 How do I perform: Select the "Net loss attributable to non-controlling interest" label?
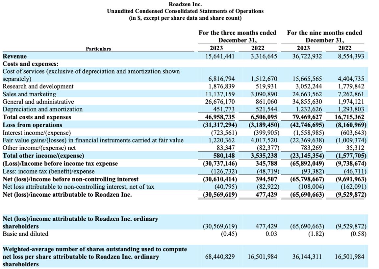point(78,186)
